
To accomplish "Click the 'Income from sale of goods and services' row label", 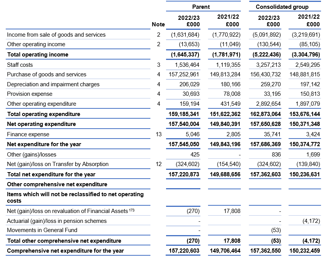I will (x=56, y=35).
